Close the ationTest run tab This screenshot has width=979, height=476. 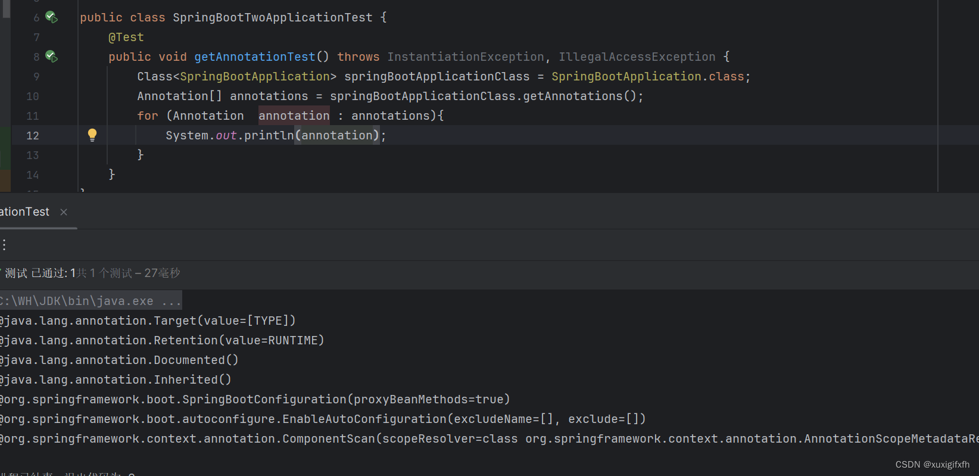tap(64, 212)
